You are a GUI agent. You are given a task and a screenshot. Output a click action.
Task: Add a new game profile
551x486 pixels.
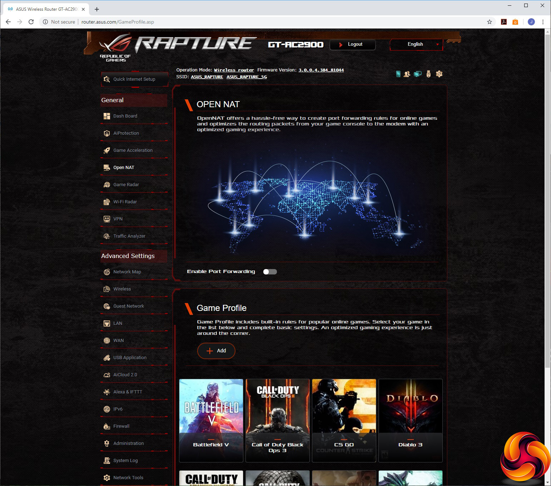216,351
